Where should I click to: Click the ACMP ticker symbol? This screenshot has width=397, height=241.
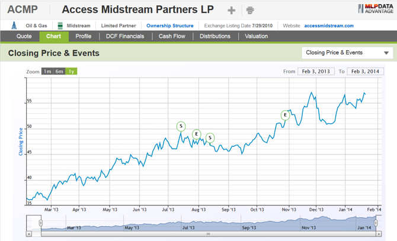click(x=23, y=9)
